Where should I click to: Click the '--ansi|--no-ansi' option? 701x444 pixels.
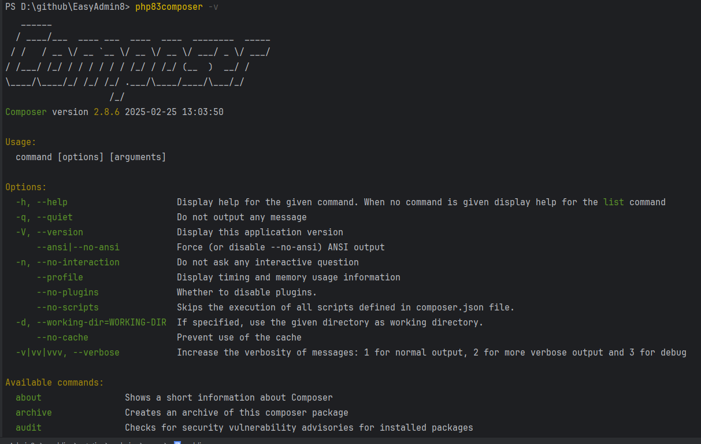pyautogui.click(x=78, y=247)
